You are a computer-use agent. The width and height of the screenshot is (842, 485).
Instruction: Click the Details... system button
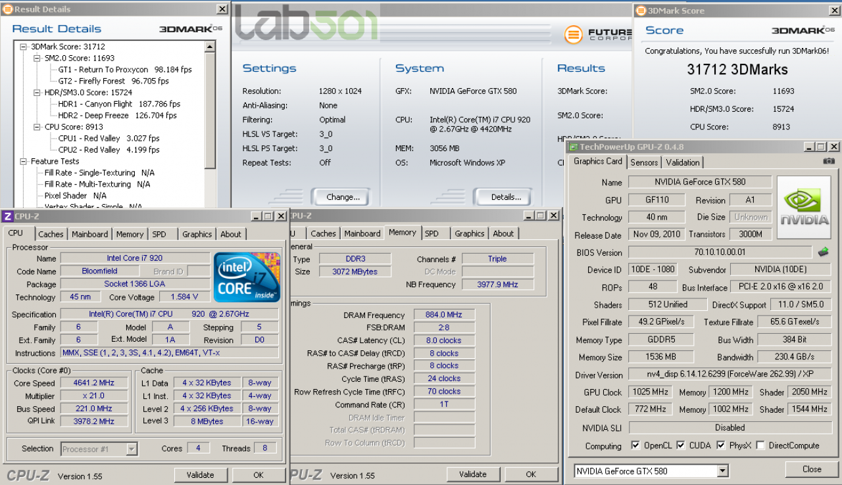click(506, 196)
